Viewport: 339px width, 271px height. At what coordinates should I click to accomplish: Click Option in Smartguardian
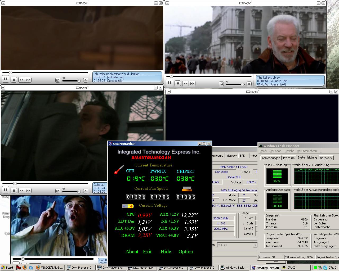click(186, 252)
